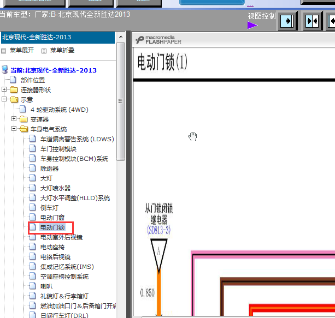This screenshot has height=318, width=335.
Task: Open 大灯水平调整(HLLD)系统 item
Action: pos(75,198)
